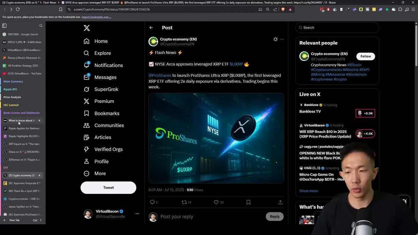
Task: Click the share-page icon in the address bar
Action: (275, 9)
